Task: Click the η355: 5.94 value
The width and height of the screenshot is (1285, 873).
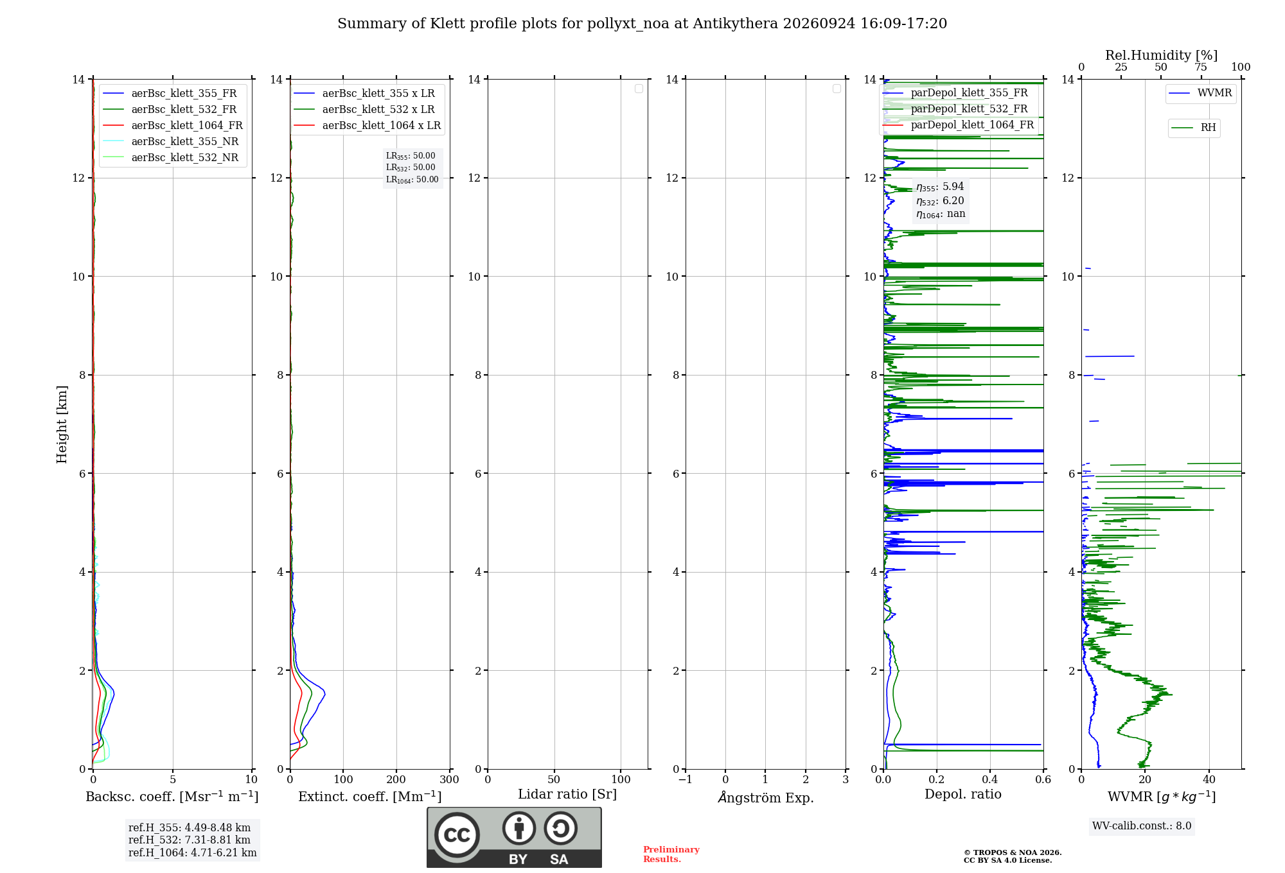Action: [x=940, y=187]
